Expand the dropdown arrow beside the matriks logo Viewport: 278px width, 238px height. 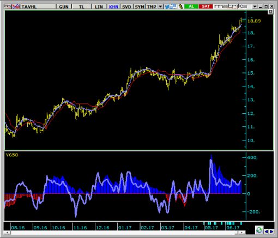point(255,7)
